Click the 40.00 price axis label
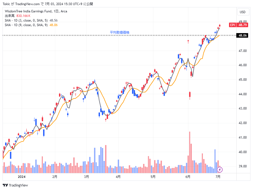 tap(242, 152)
